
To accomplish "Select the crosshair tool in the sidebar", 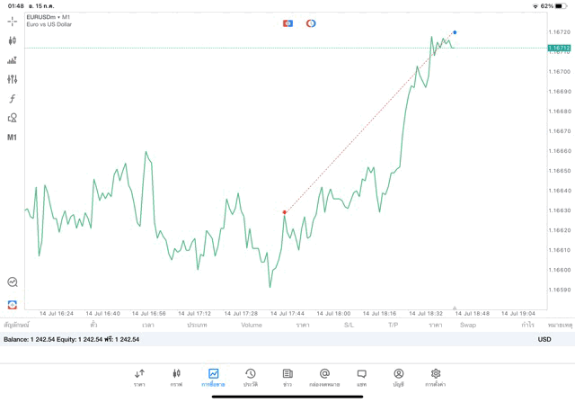I will tap(13, 21).
